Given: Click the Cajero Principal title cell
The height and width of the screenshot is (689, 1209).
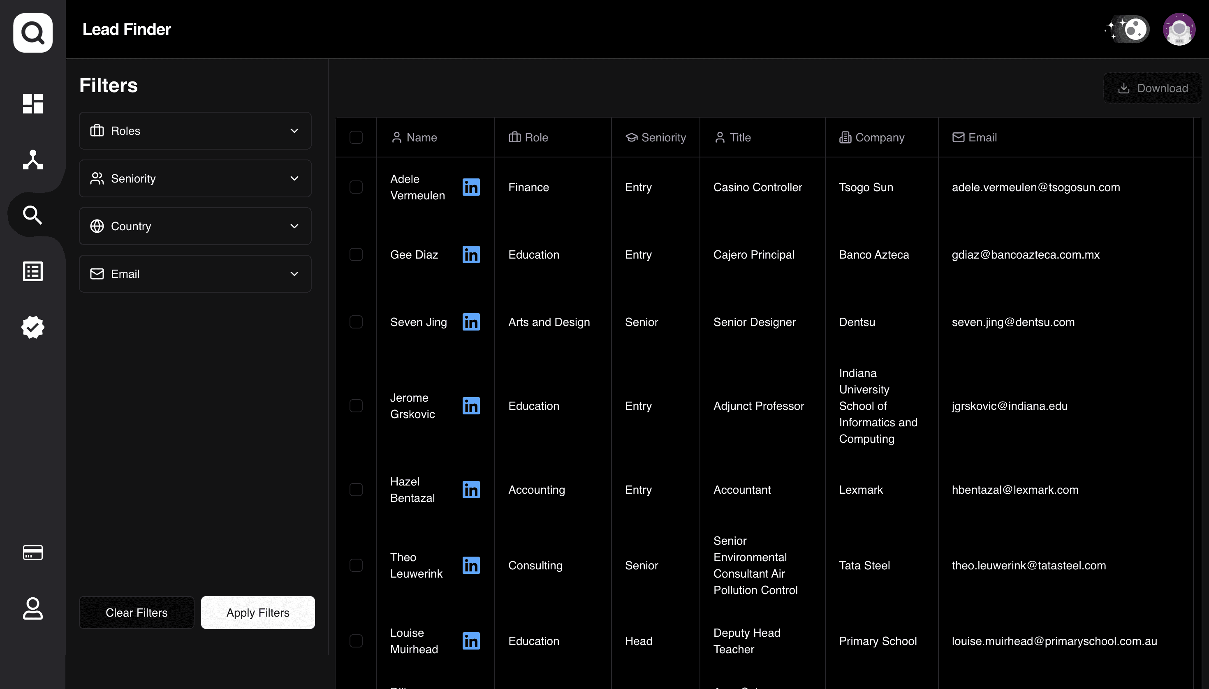Looking at the screenshot, I should [x=754, y=254].
